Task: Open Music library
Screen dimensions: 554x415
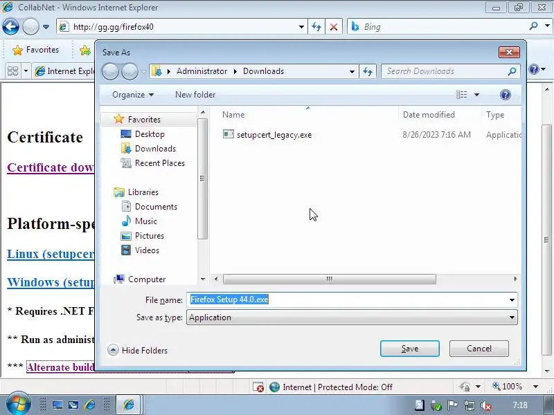Action: [x=146, y=221]
